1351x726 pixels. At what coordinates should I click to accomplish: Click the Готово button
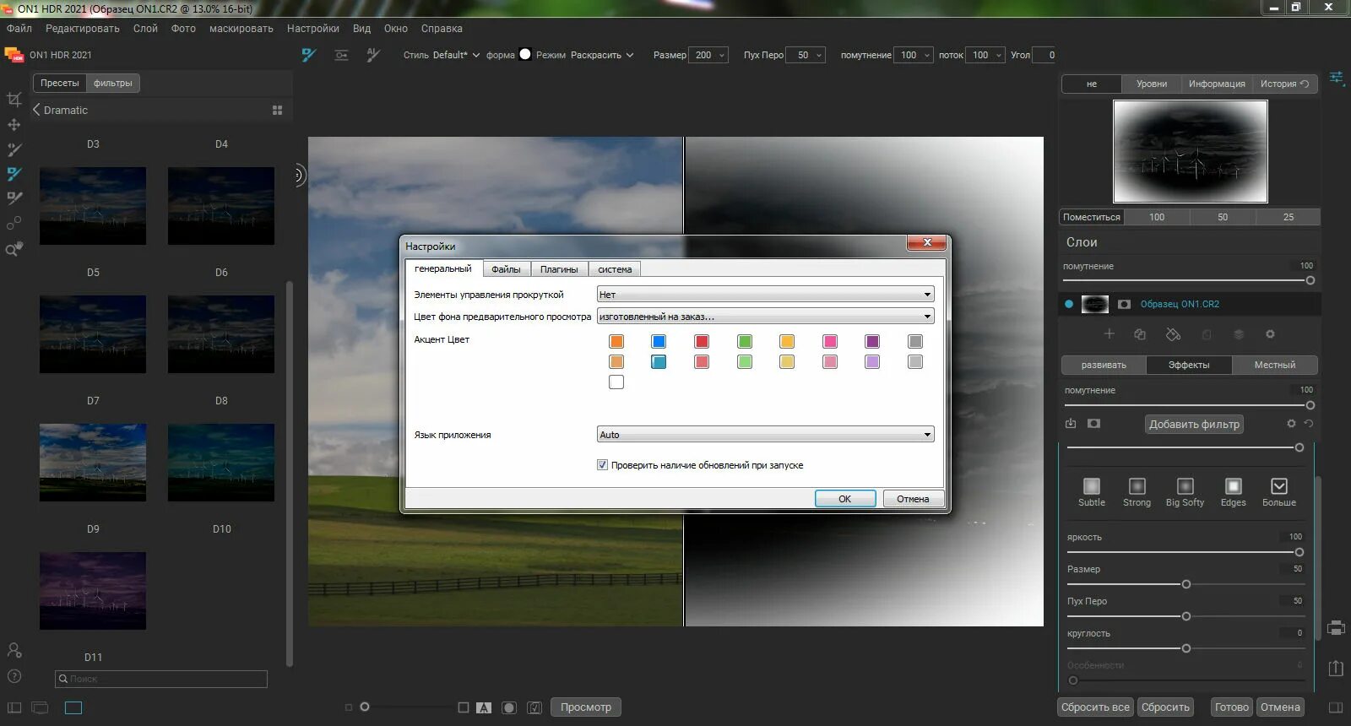pos(1232,707)
